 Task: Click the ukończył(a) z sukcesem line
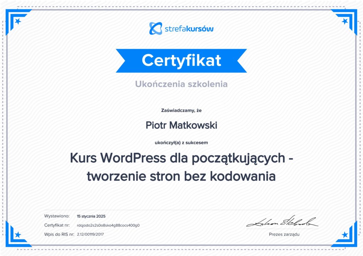tap(181, 143)
